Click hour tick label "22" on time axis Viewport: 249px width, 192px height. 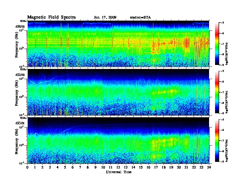194,168
